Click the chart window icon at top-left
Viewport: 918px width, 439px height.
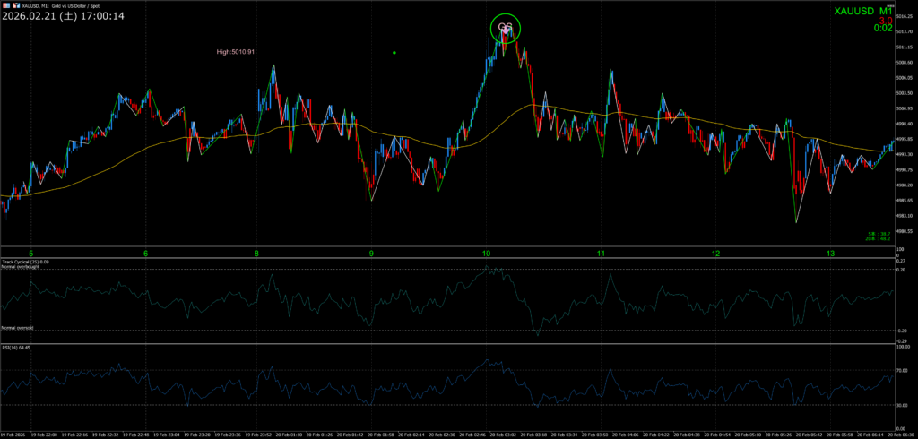[4, 4]
